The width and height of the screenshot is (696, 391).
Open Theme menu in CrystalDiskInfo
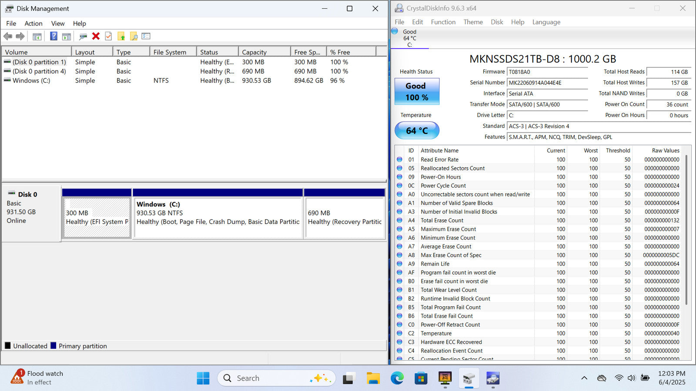pyautogui.click(x=473, y=22)
